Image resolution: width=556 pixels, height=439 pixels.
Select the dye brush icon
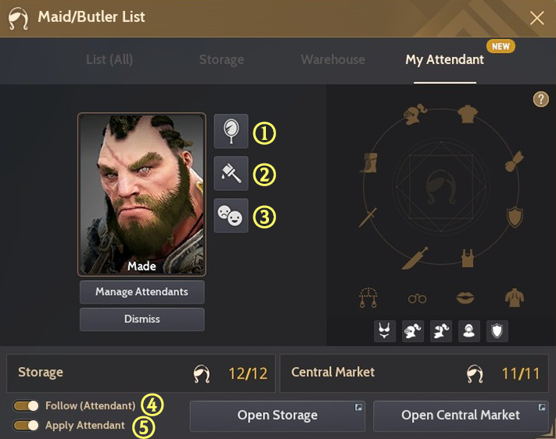[x=231, y=173]
